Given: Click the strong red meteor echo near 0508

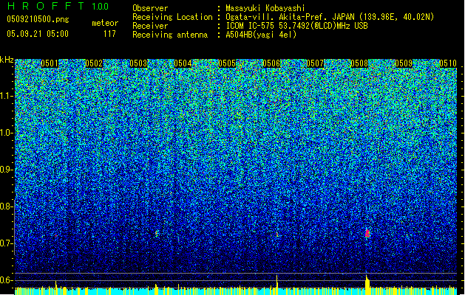Looking at the screenshot, I should 367,233.
